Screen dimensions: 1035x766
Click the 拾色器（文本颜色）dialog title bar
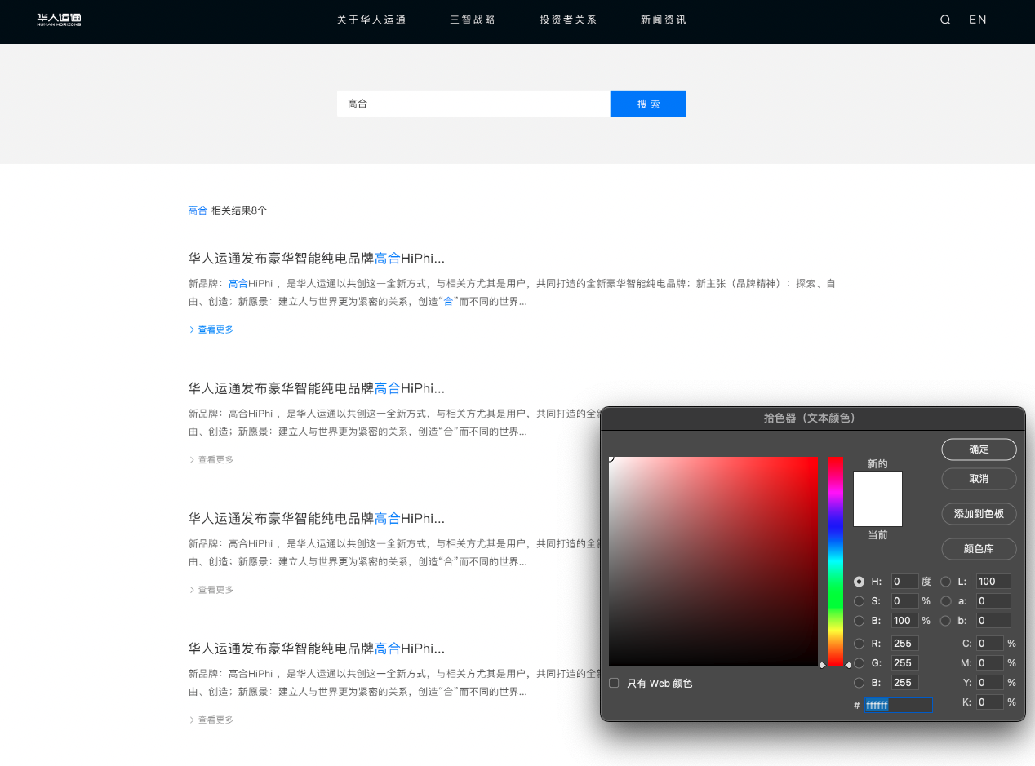[x=812, y=418]
